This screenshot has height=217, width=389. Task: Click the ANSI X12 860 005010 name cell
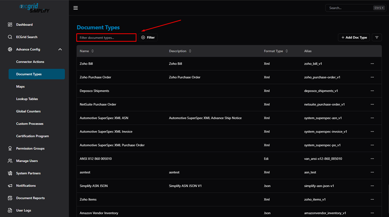click(95, 158)
